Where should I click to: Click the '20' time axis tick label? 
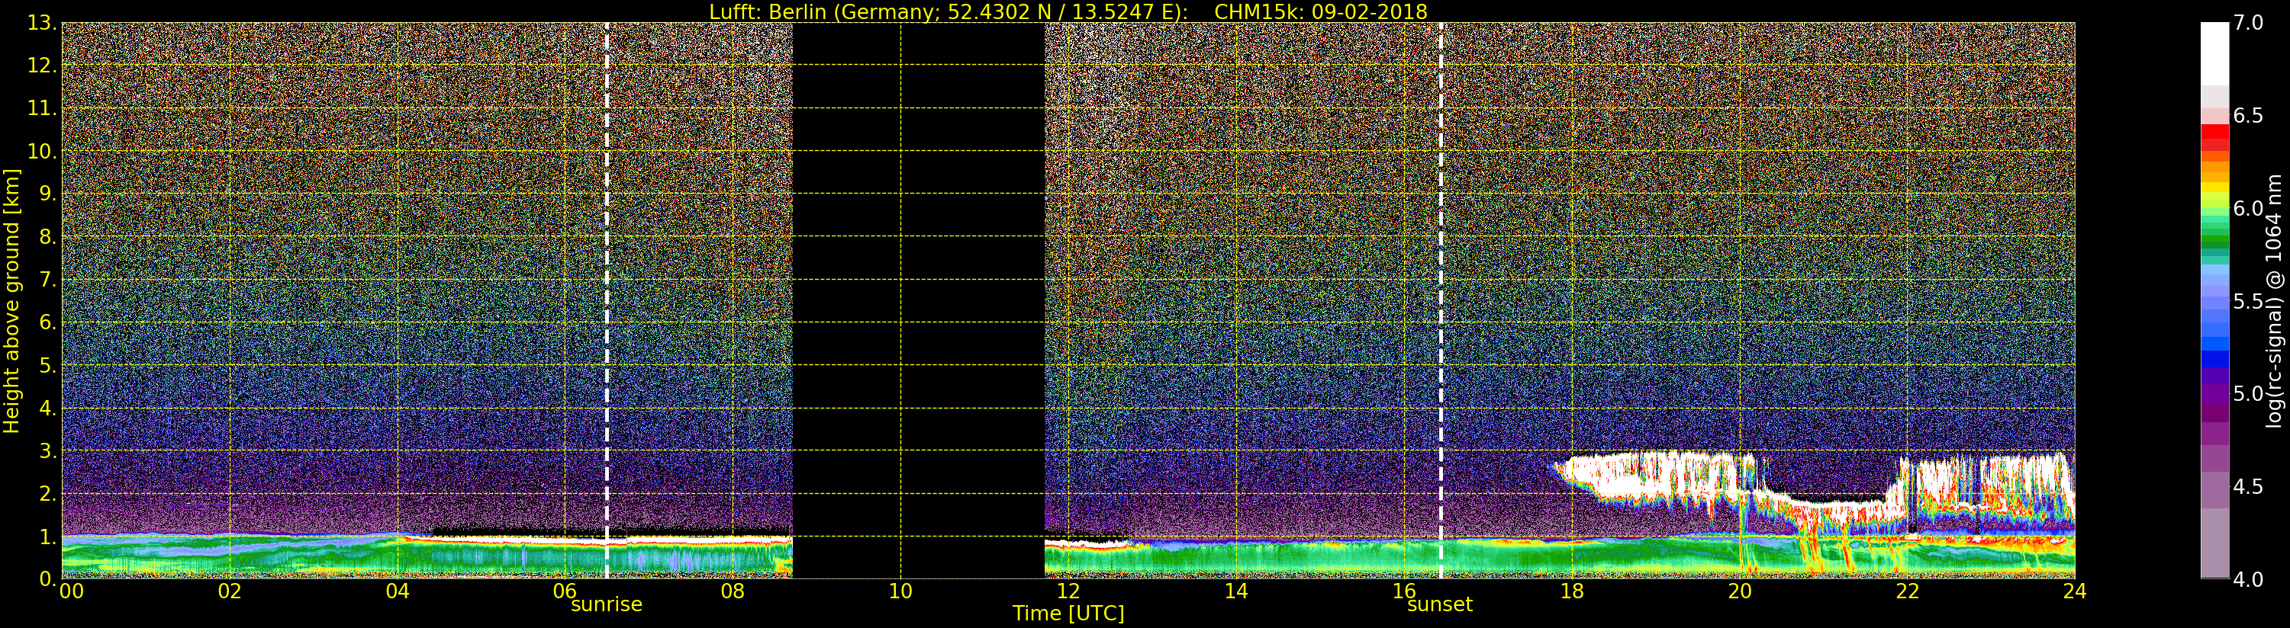point(1740,591)
